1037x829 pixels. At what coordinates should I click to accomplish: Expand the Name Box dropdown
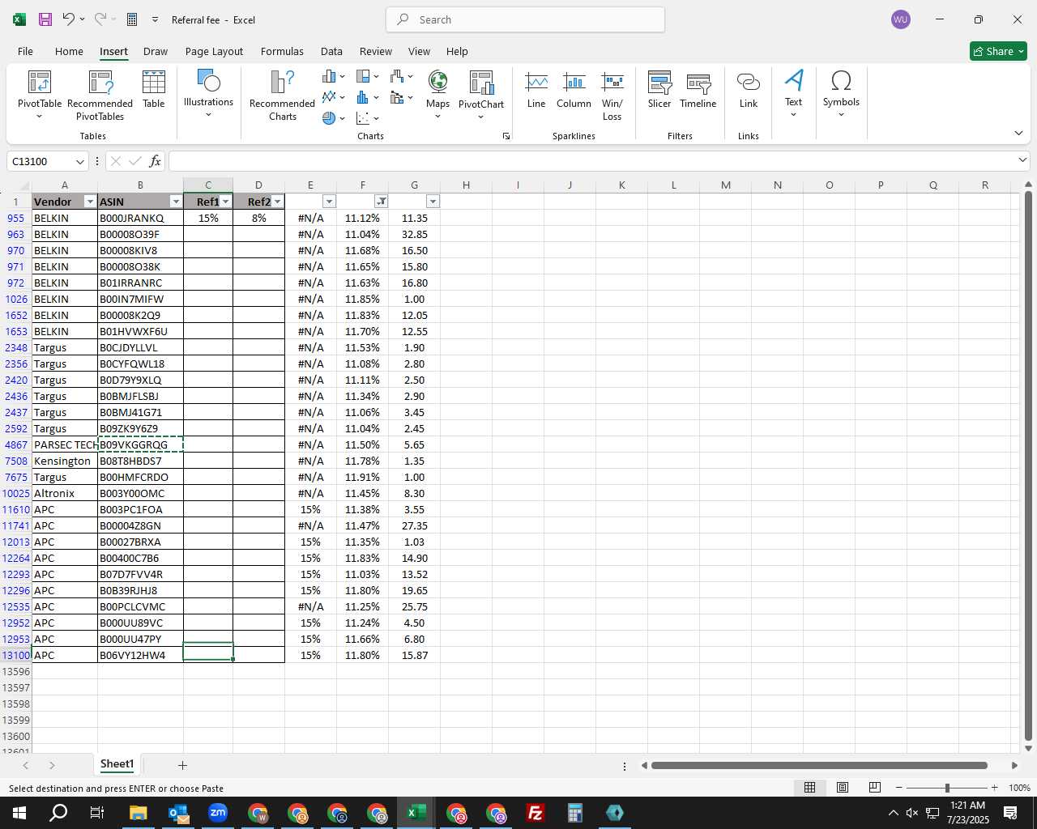tap(79, 161)
